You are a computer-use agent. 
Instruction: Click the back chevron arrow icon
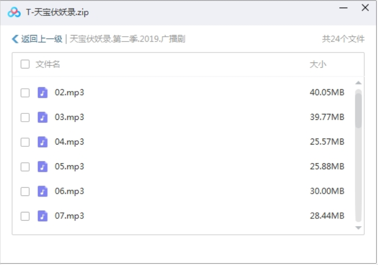pos(15,39)
